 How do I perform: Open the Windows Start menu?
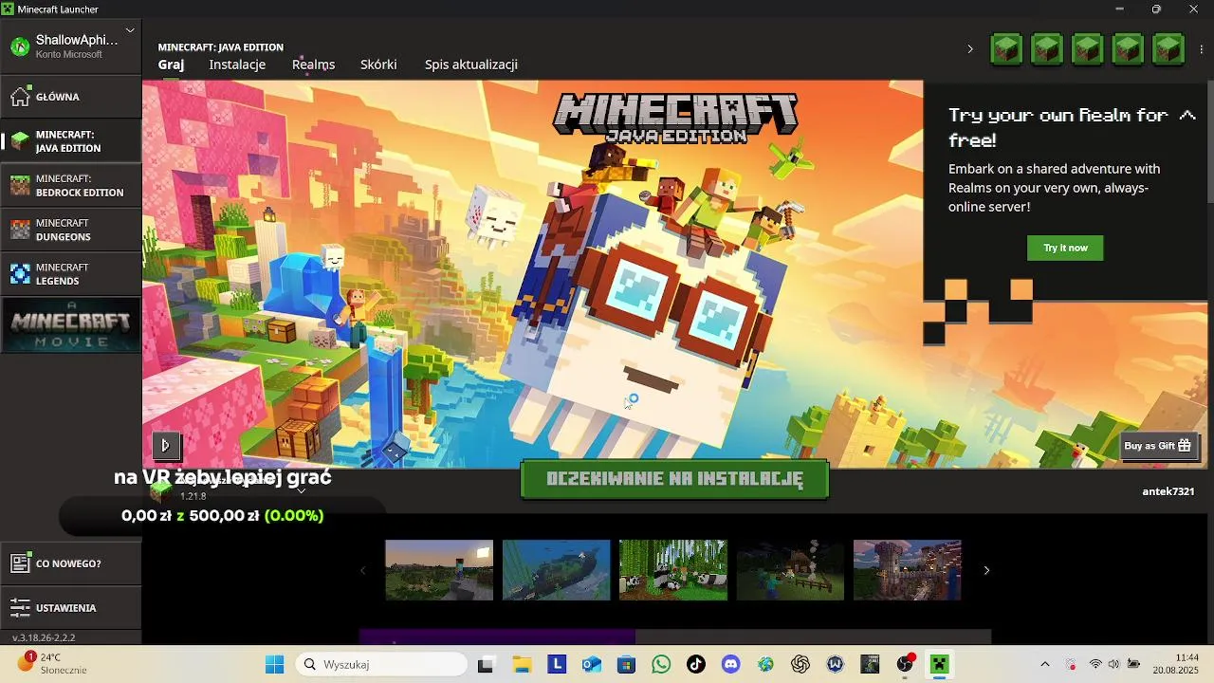(274, 664)
